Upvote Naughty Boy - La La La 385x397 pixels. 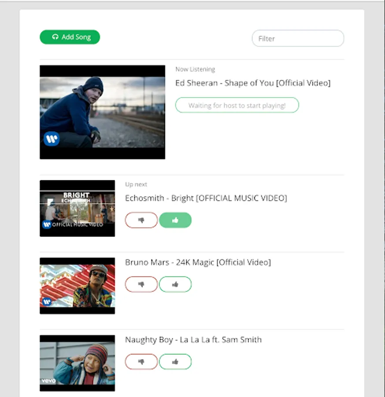[x=175, y=362]
